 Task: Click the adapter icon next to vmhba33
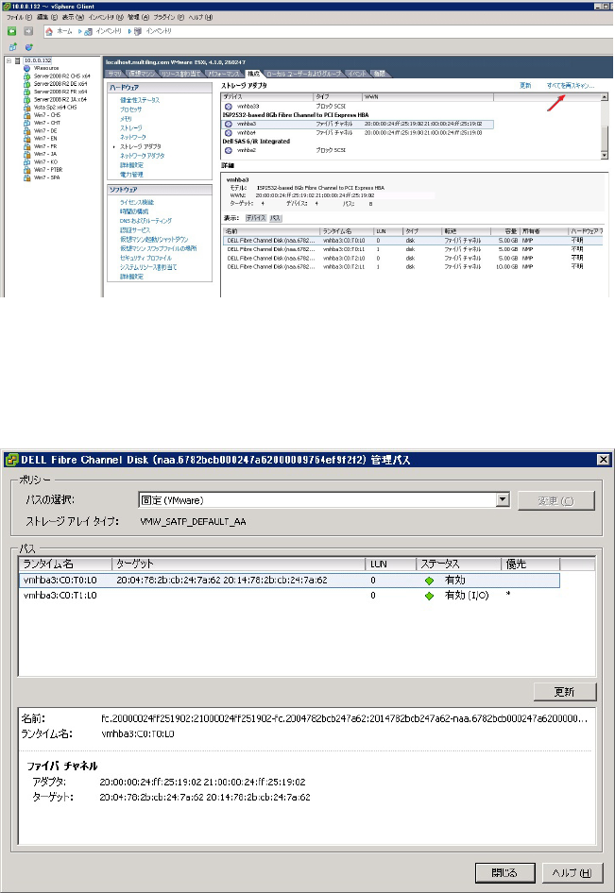229,107
